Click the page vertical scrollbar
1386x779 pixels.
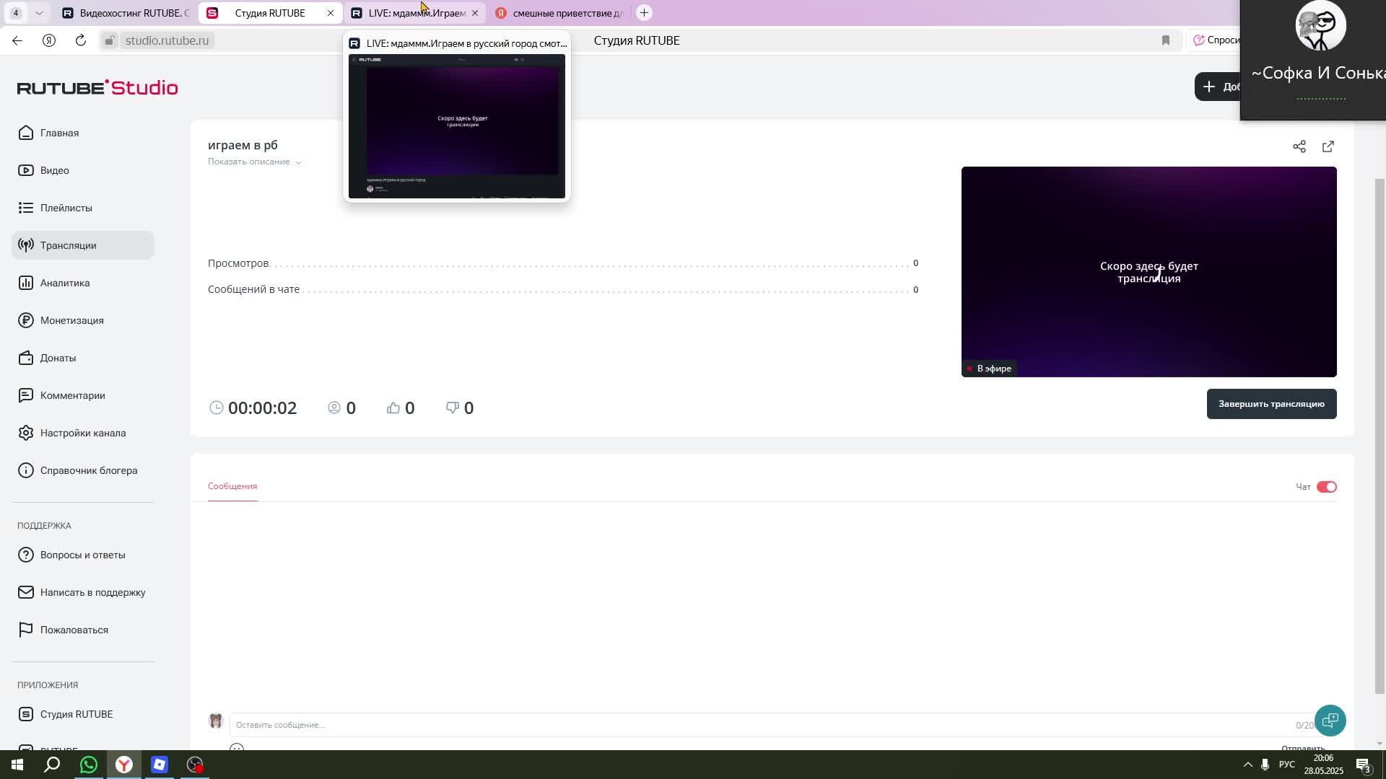[1380, 436]
